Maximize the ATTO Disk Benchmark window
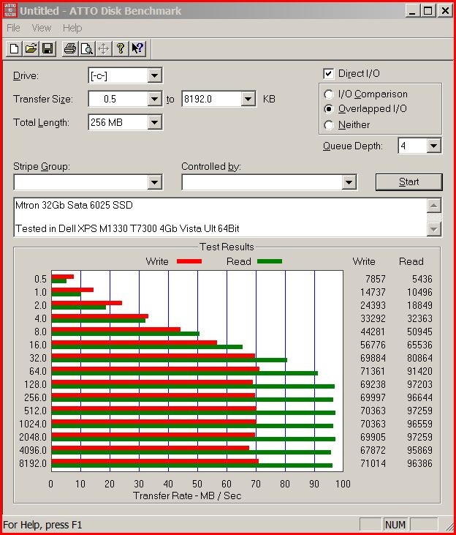This screenshot has width=456, height=535. point(427,10)
